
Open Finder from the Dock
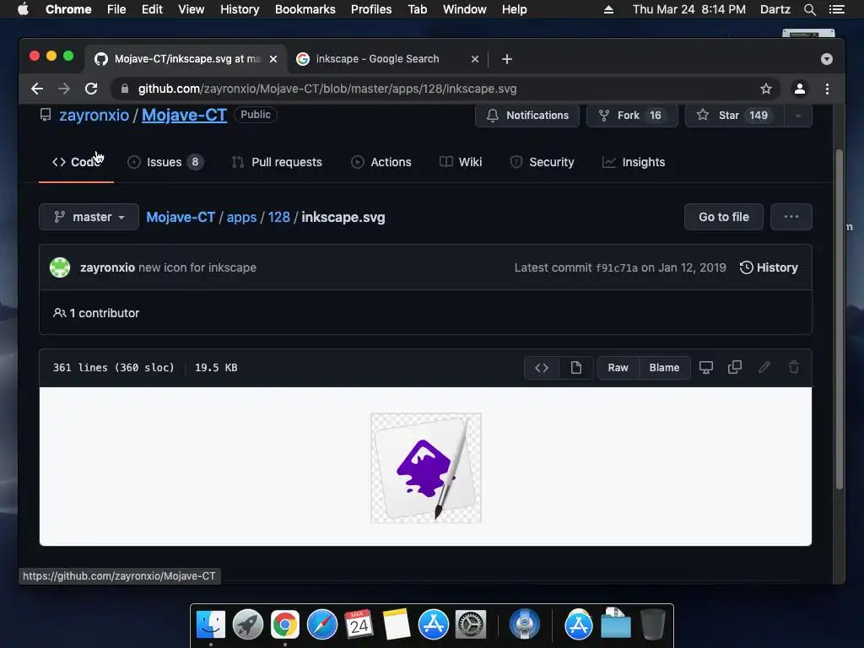coord(211,624)
